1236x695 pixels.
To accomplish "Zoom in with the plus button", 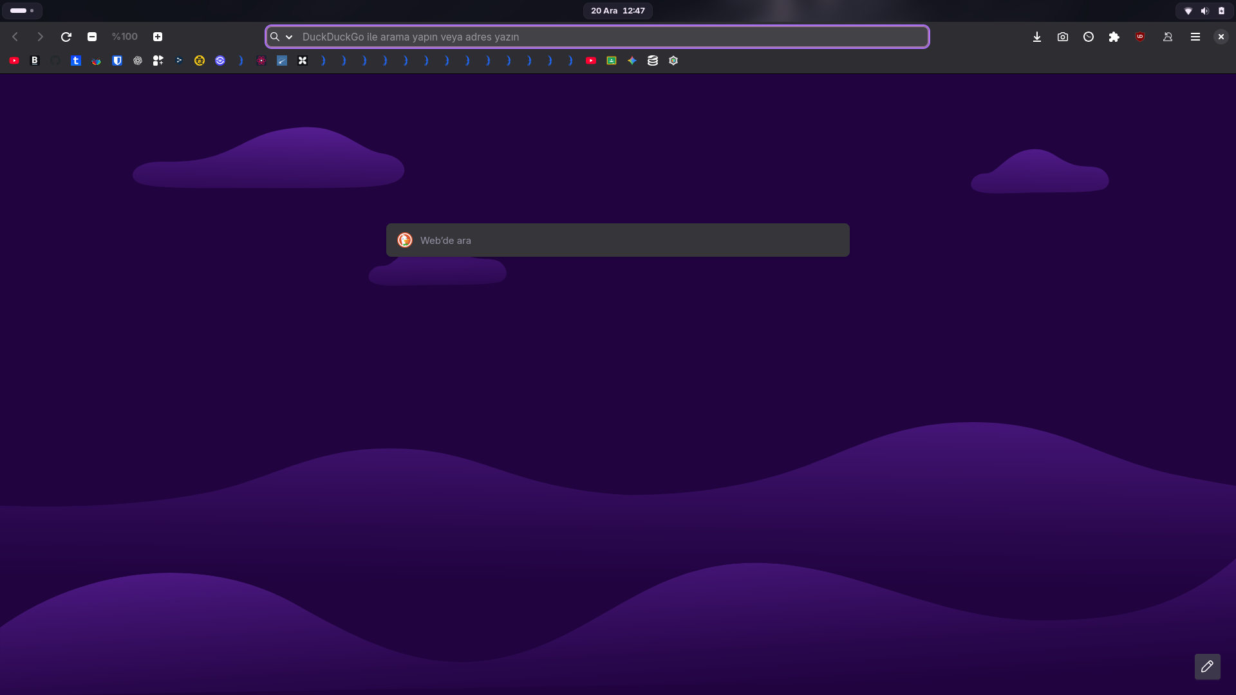I will [158, 37].
